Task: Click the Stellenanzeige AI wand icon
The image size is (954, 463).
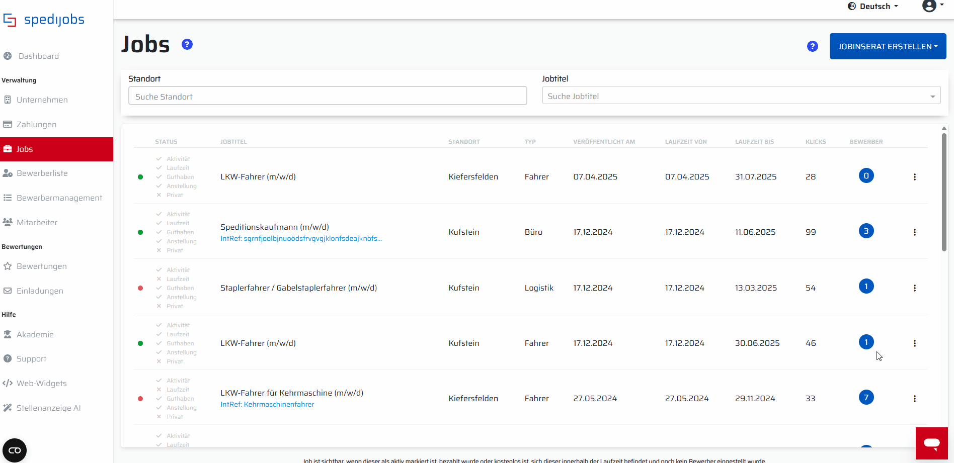Action: (x=8, y=408)
